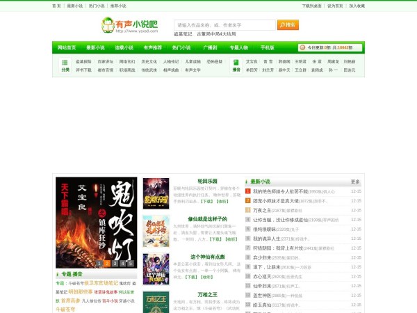Select slide 5 on banner carousel
Image resolution: width=417 pixels, height=313 pixels.
click(131, 264)
